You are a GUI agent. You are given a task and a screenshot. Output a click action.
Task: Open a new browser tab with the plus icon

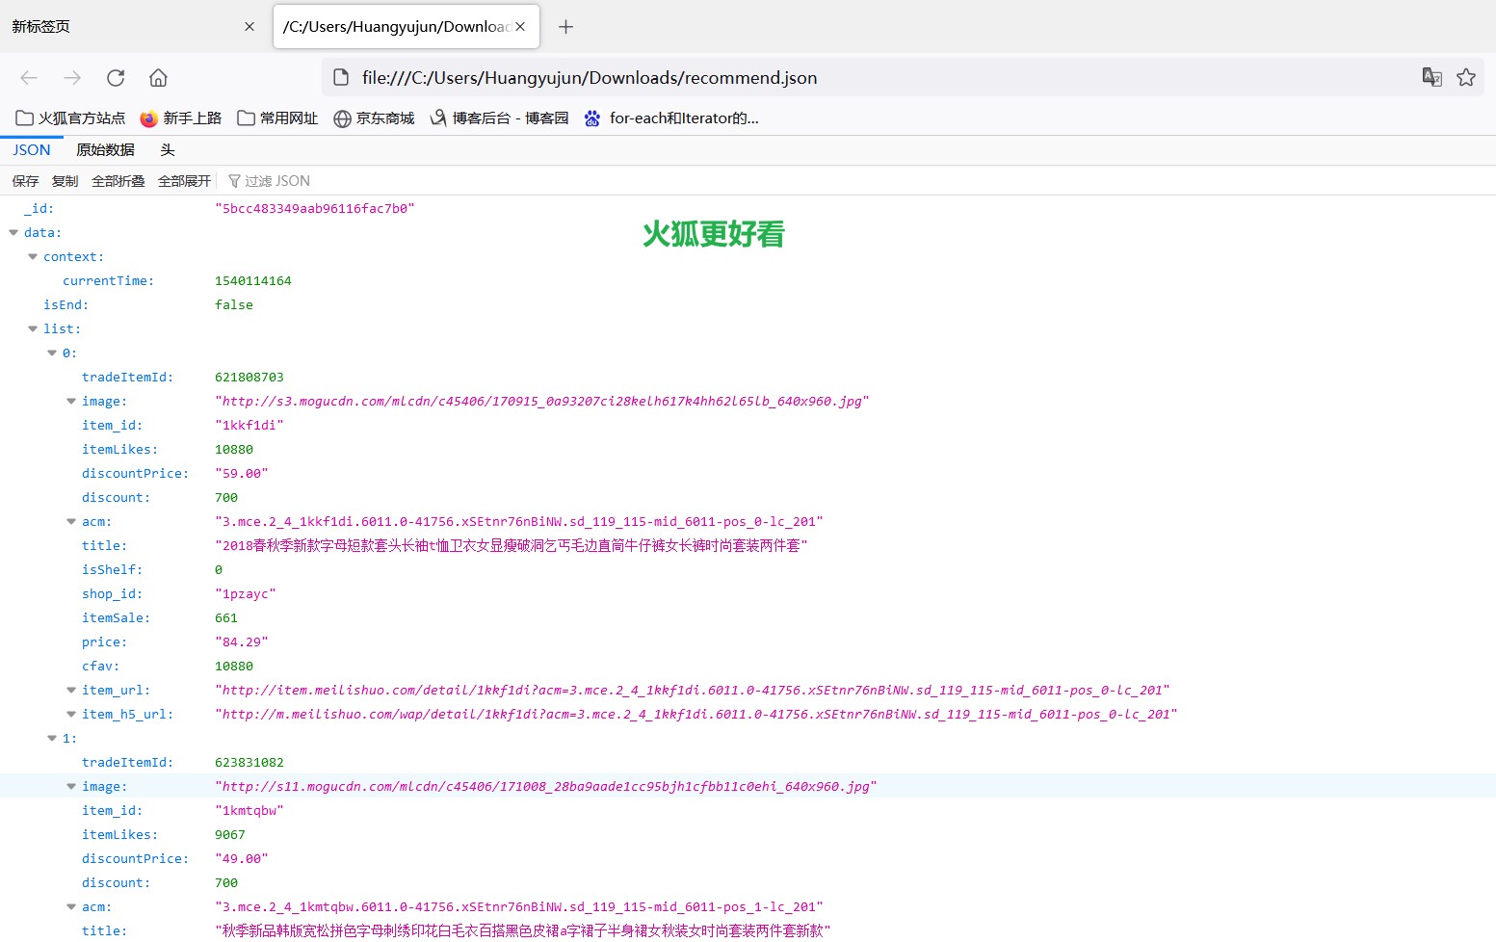[565, 26]
